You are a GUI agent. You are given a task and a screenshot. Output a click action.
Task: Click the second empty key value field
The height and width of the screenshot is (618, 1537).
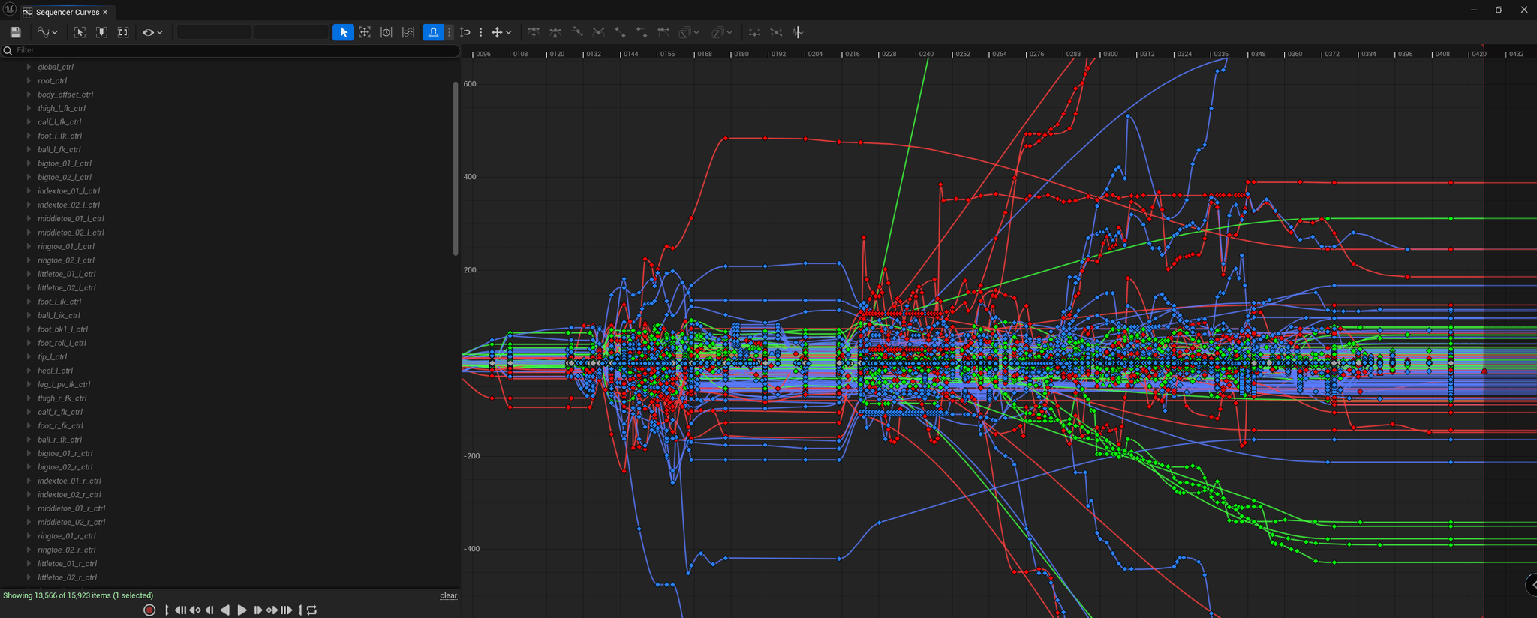(x=291, y=32)
